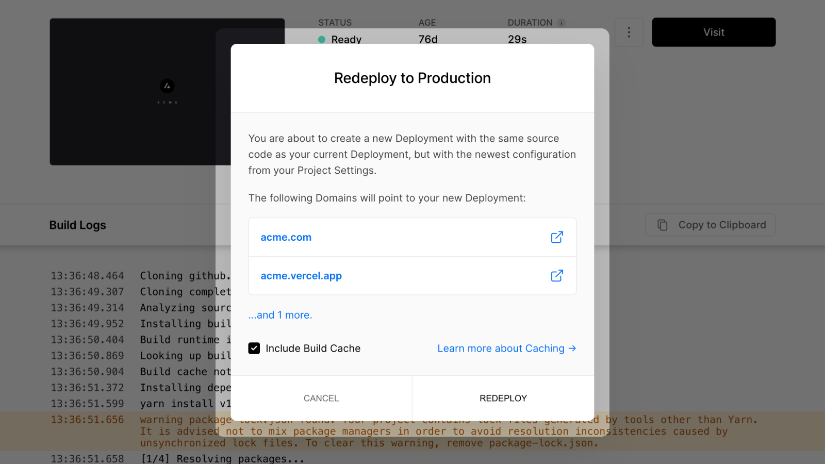Open Learn more about Caching link

pos(507,349)
